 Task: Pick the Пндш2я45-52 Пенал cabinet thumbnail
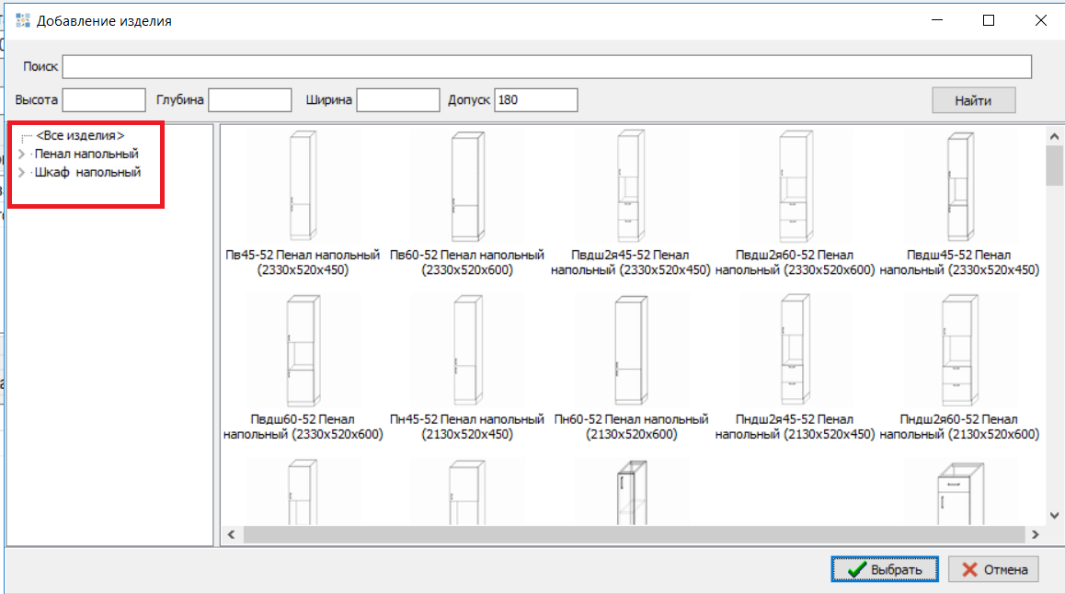pyautogui.click(x=795, y=351)
